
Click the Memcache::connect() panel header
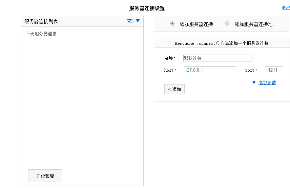click(222, 43)
